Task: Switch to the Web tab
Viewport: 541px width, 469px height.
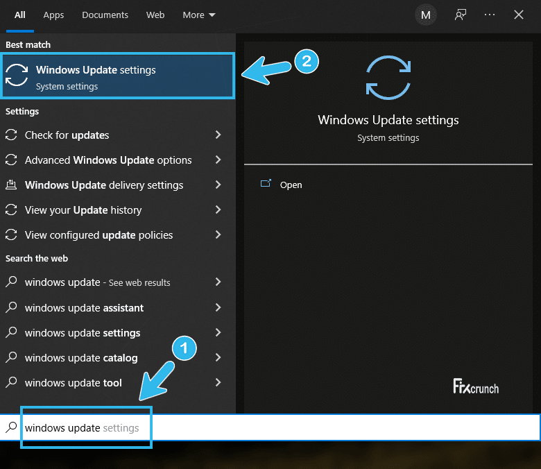Action: 155,15
